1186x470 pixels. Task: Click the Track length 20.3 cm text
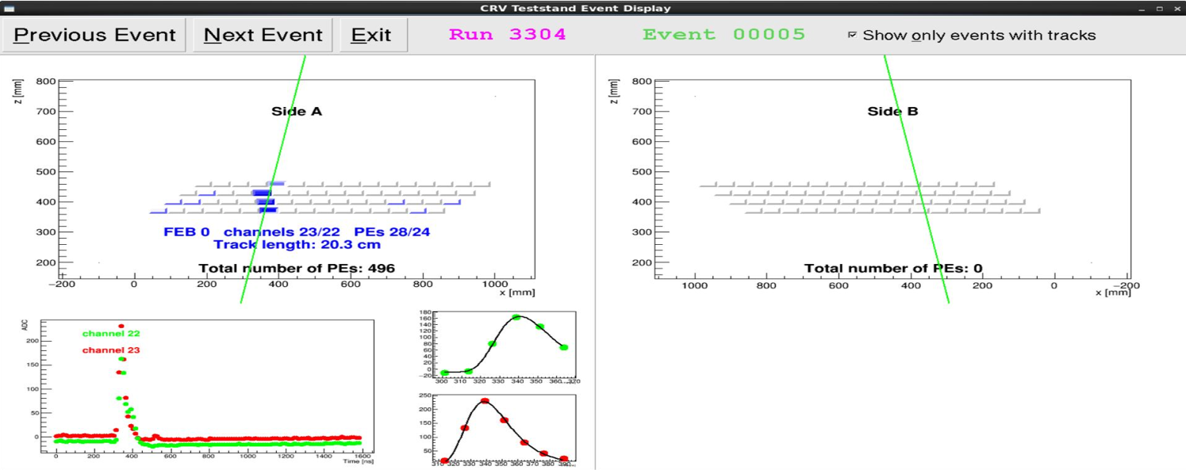(x=297, y=245)
